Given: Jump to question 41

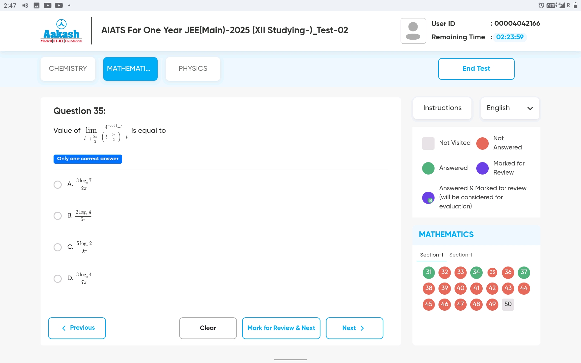Looking at the screenshot, I should [x=476, y=288].
